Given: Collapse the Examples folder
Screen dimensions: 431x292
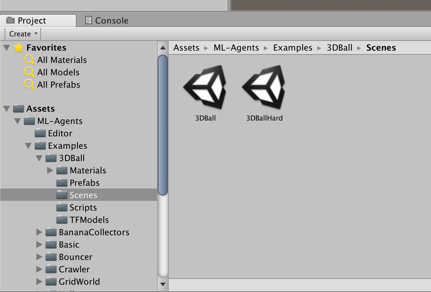Looking at the screenshot, I should coord(28,146).
